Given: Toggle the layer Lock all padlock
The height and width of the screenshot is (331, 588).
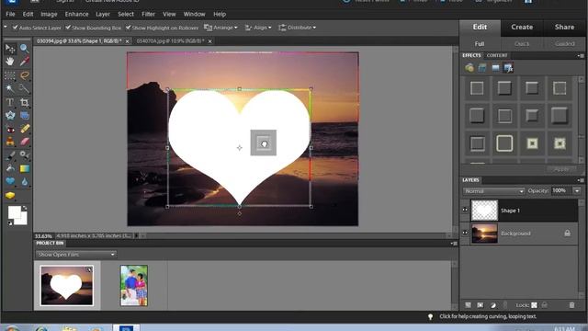Looking at the screenshot, I should pyautogui.click(x=545, y=305).
